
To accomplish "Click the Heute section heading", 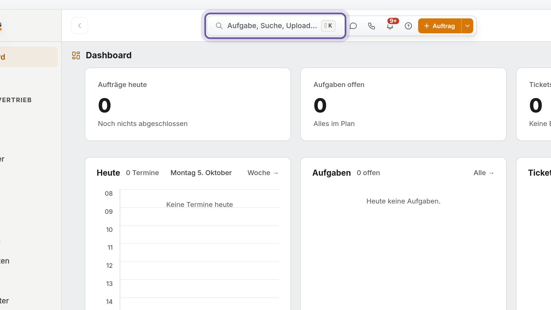I will point(108,173).
